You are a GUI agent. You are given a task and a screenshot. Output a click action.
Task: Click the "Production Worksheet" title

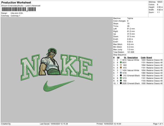tap(16, 2)
